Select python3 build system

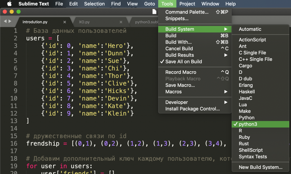248,124
